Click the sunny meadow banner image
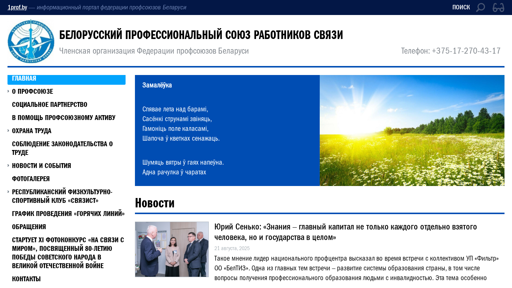The image size is (512, 288). (412, 130)
